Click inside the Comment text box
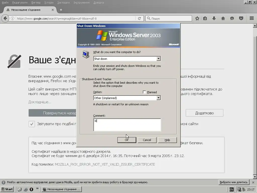Viewport: 257px width, 193px height. pyautogui.click(x=127, y=125)
